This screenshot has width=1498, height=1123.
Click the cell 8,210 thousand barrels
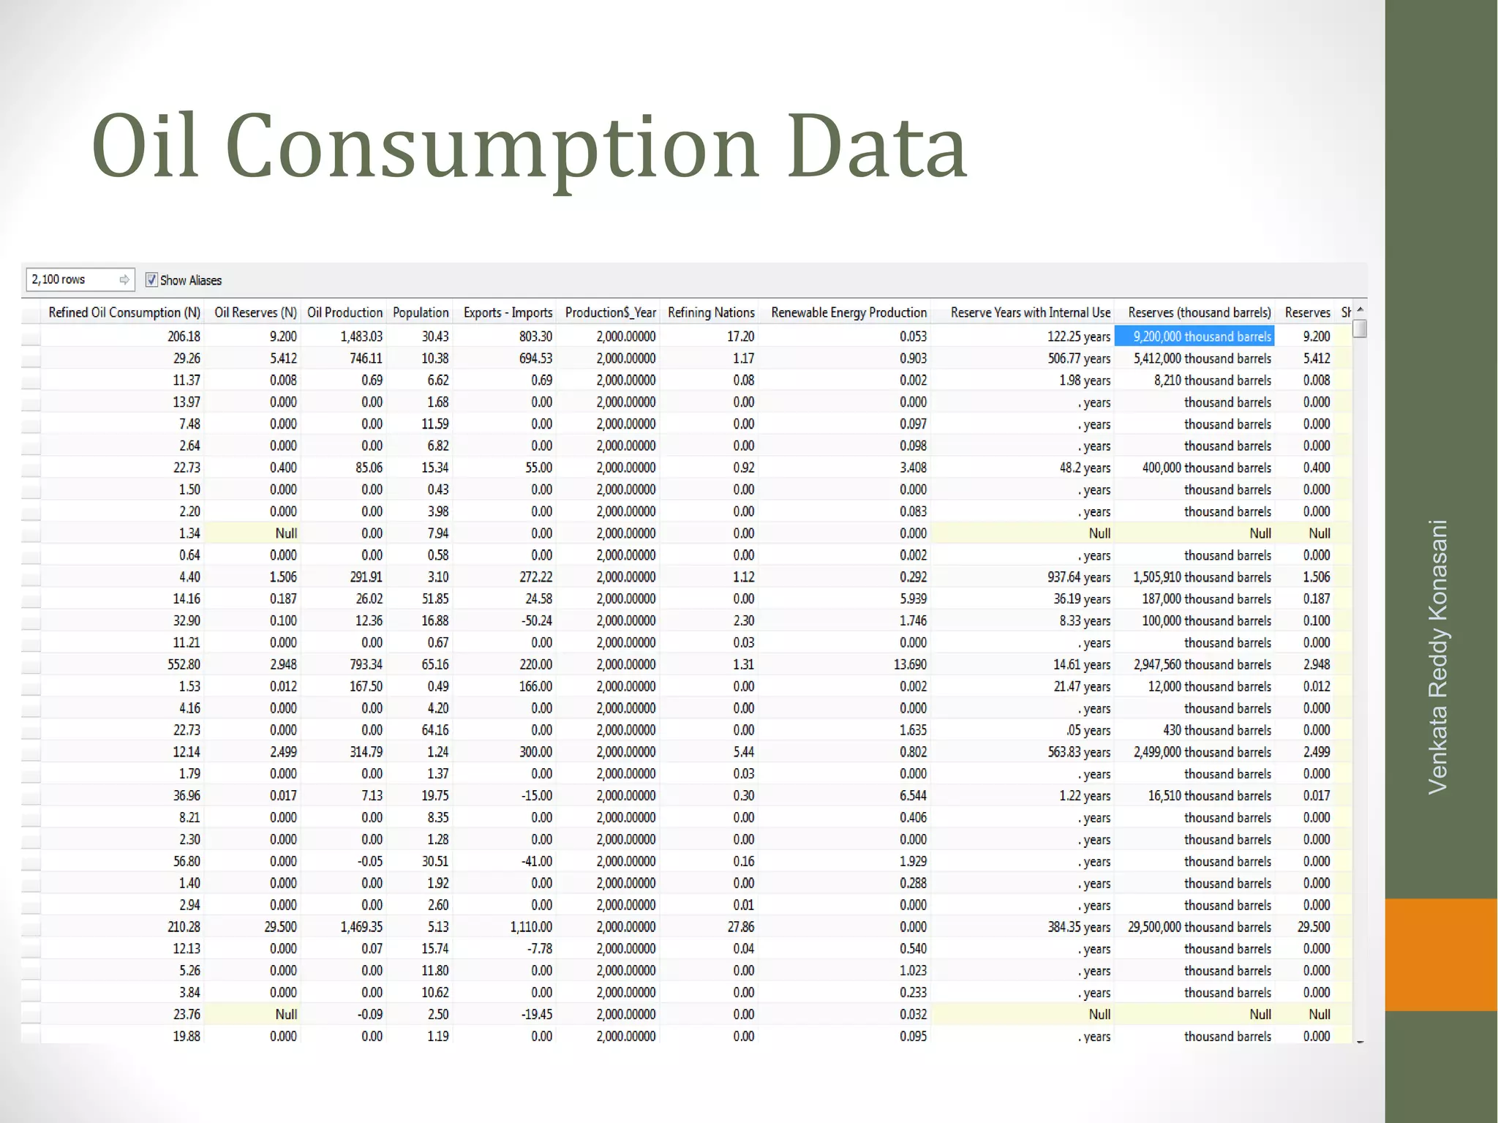click(x=1194, y=380)
